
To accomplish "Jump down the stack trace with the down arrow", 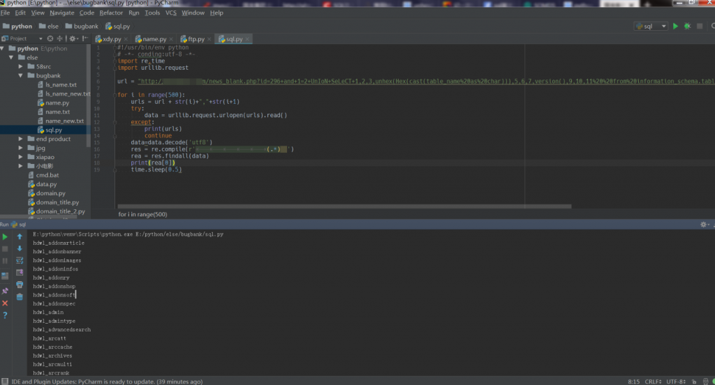I will tap(20, 249).
